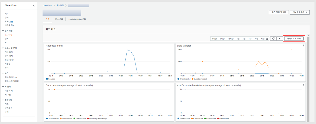Screen dimensions: 316x124
Task: Open 필드 수준 암호화 in the sidebar
Action: coord(12,81)
